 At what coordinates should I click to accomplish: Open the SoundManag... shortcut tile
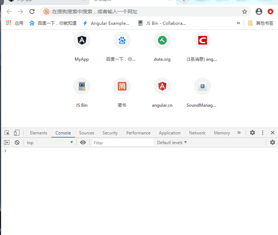pyautogui.click(x=203, y=86)
